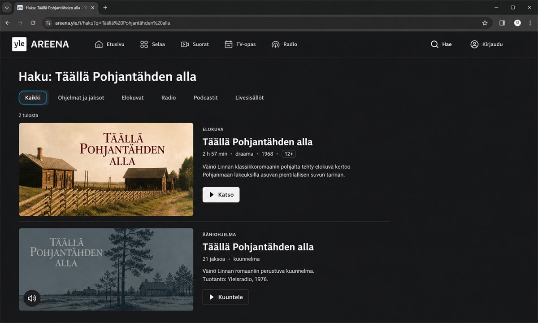This screenshot has height=323, width=538.
Task: Open the Chrome three-dot menu
Action: click(531, 23)
